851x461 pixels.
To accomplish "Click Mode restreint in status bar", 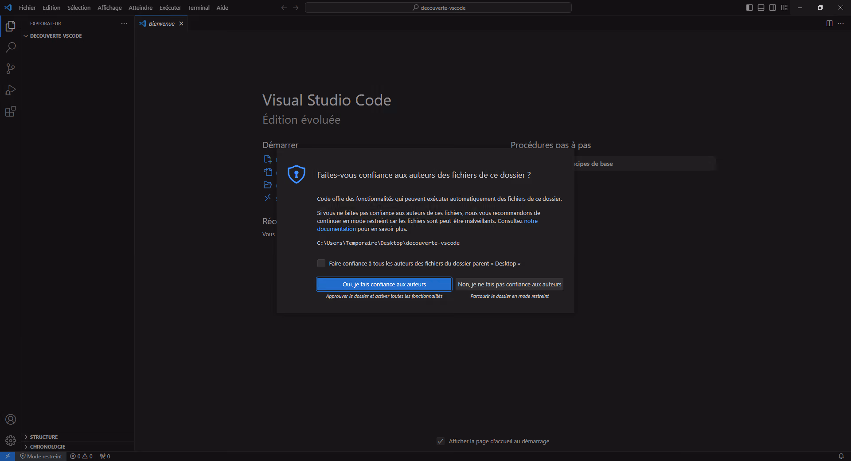I will click(x=41, y=456).
